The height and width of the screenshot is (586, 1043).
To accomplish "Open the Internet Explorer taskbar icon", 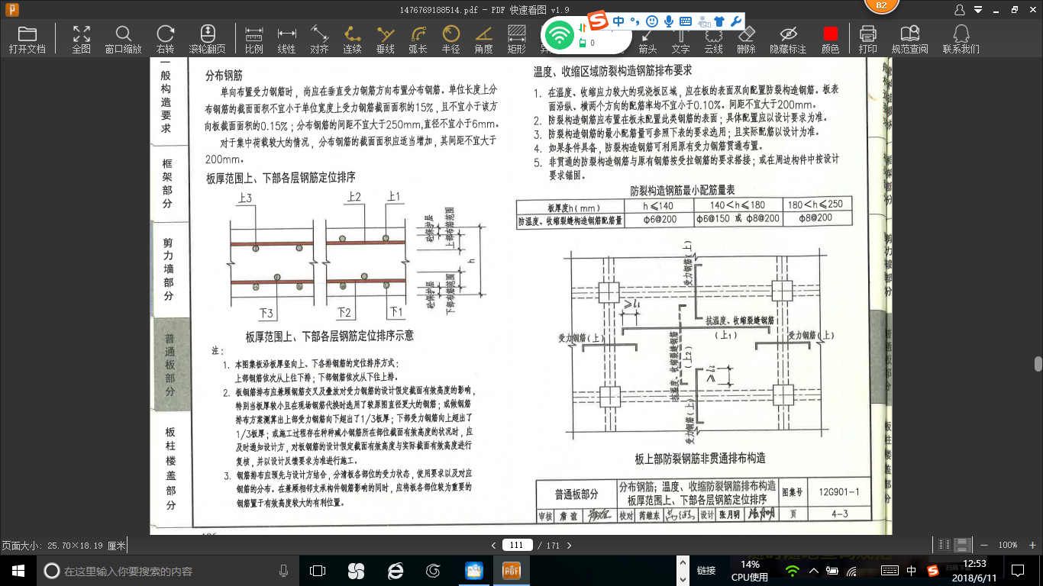I will coord(396,570).
